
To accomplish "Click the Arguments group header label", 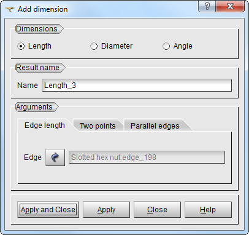I will click(x=34, y=107).
